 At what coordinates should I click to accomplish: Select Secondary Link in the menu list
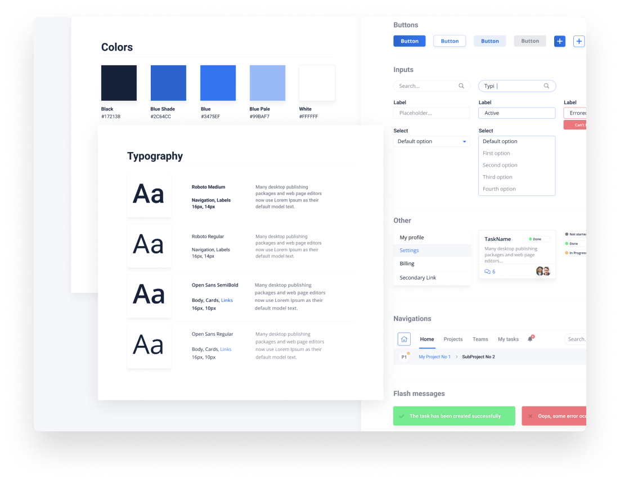pyautogui.click(x=432, y=278)
